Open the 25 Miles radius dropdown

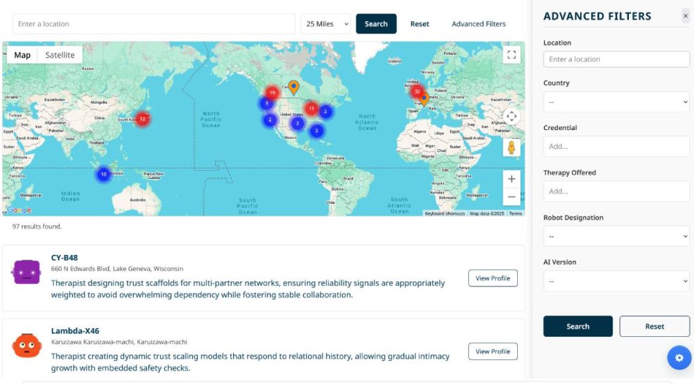tap(326, 24)
